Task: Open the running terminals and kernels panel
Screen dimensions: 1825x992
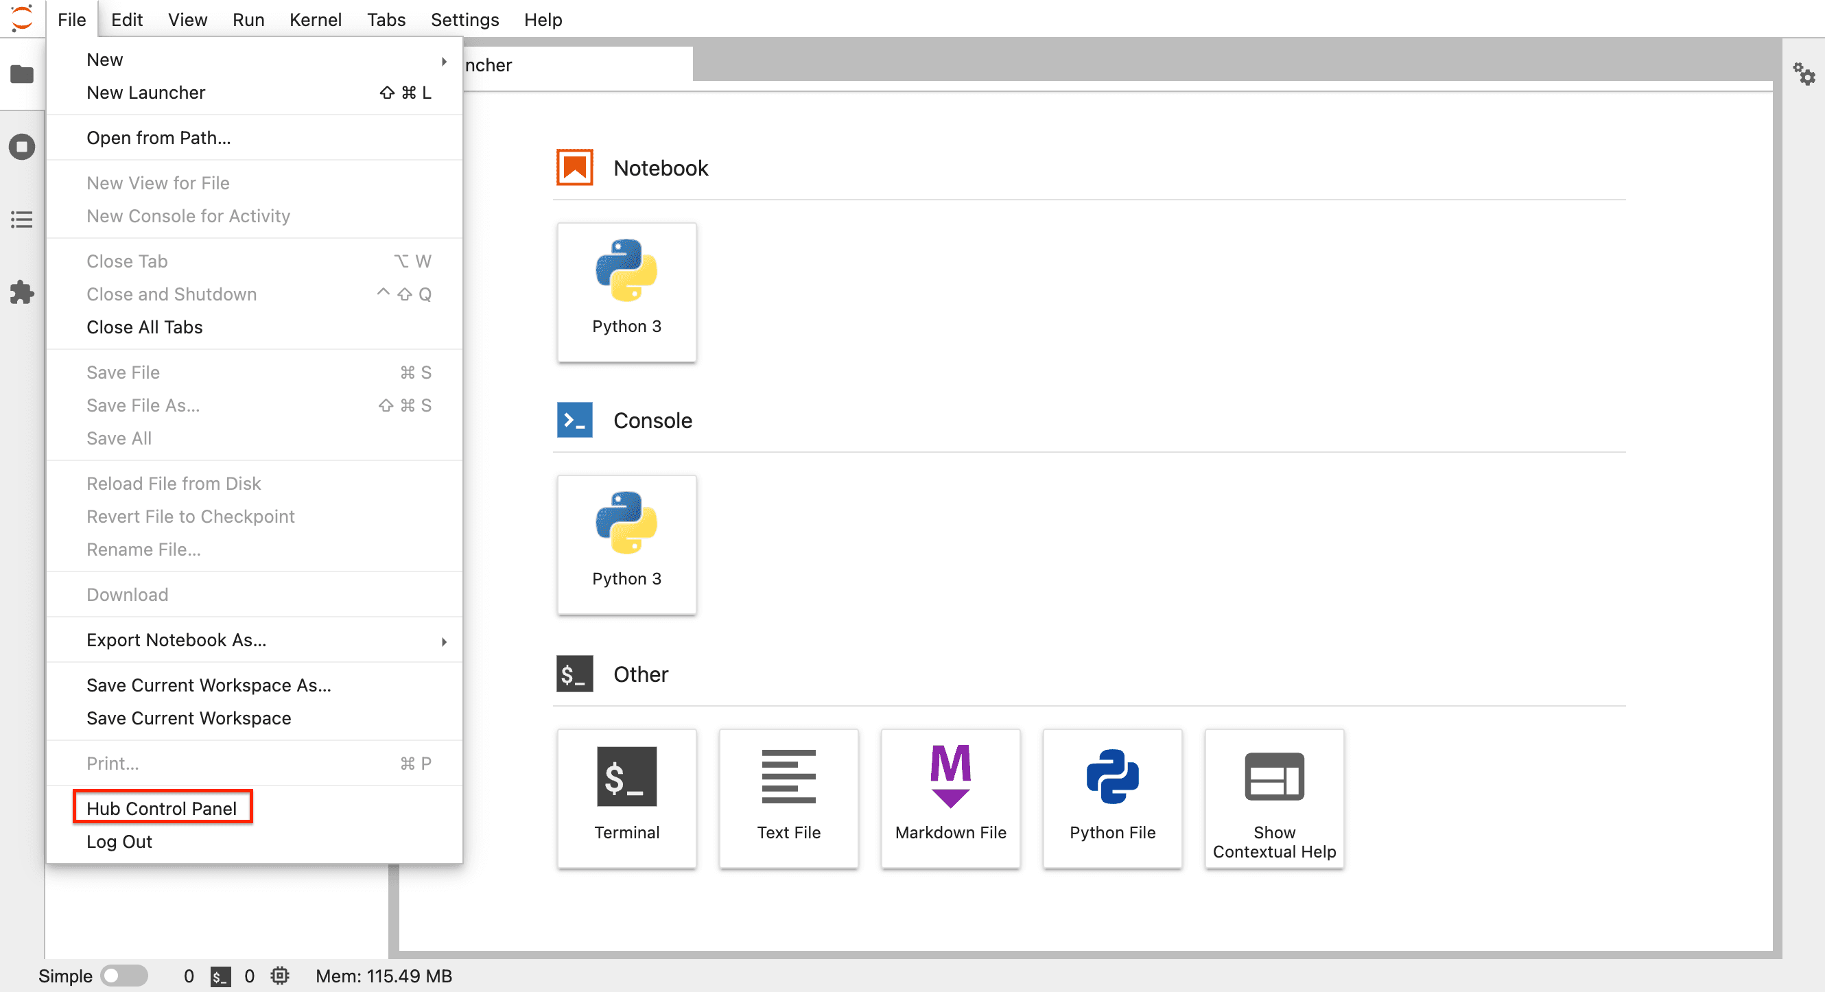Action: 21,147
